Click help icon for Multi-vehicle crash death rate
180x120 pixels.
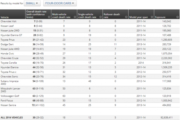click(75, 17)
